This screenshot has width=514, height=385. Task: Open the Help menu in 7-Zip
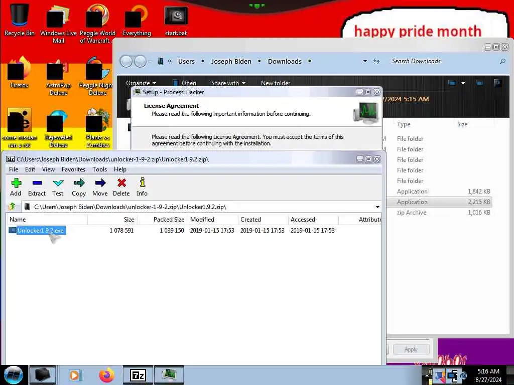coord(120,169)
